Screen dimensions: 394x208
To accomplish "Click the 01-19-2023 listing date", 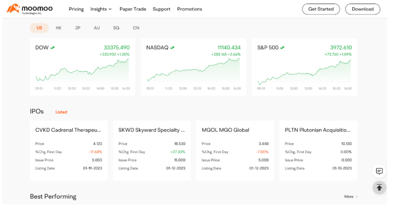I will (x=92, y=168).
